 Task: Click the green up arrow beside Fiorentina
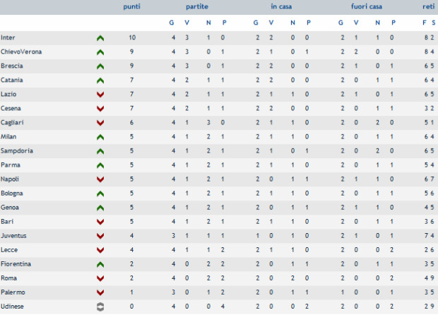pos(100,264)
